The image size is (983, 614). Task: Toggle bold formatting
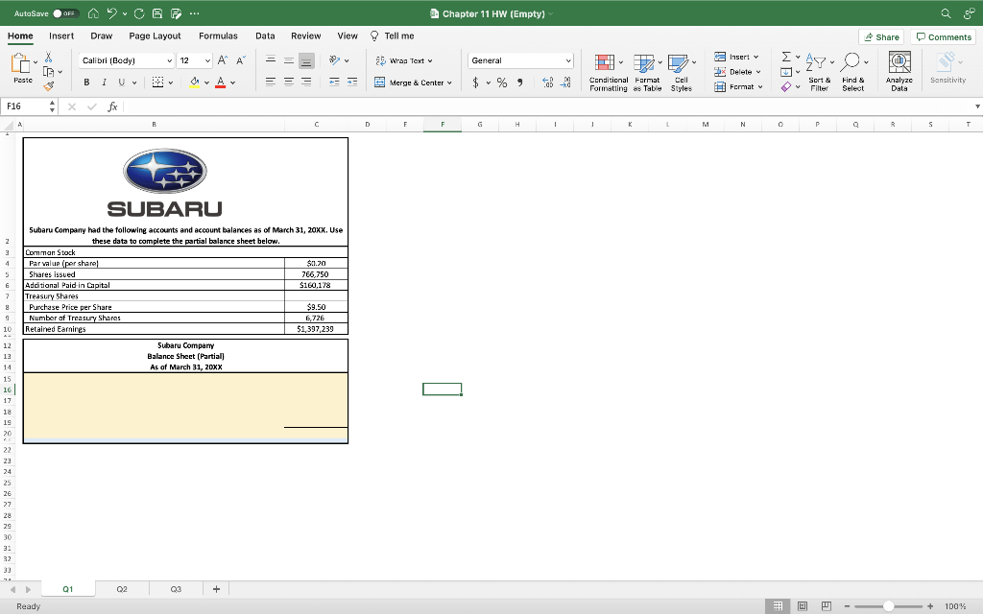[x=85, y=81]
